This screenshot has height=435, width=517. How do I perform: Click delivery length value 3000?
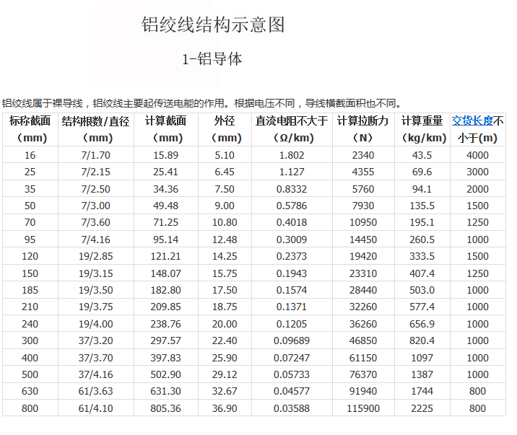click(x=477, y=172)
